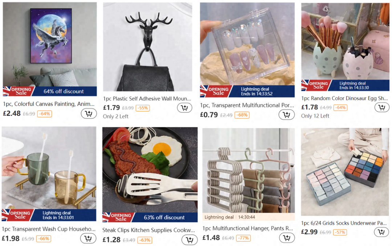
Task: Open the unicorn canvas painting image
Action: pyautogui.click(x=50, y=45)
